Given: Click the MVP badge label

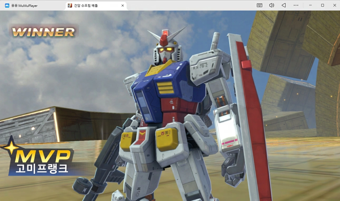Looking at the screenshot, I should 43,156.
